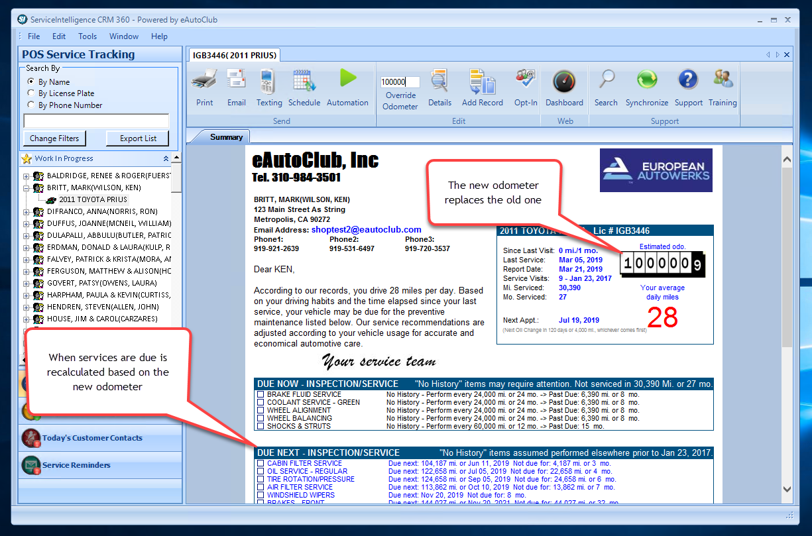Select the By License Plate radio button
812x536 pixels.
click(x=31, y=93)
